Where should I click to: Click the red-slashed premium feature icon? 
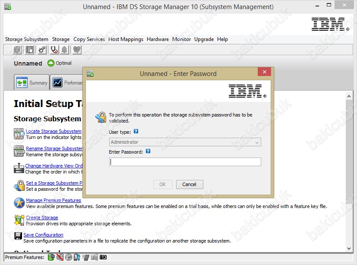point(60,257)
